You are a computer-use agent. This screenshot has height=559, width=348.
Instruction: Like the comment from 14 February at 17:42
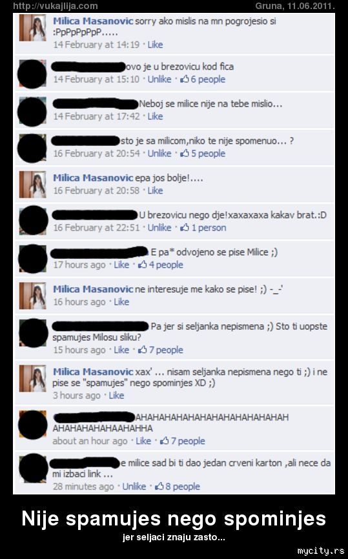155,116
